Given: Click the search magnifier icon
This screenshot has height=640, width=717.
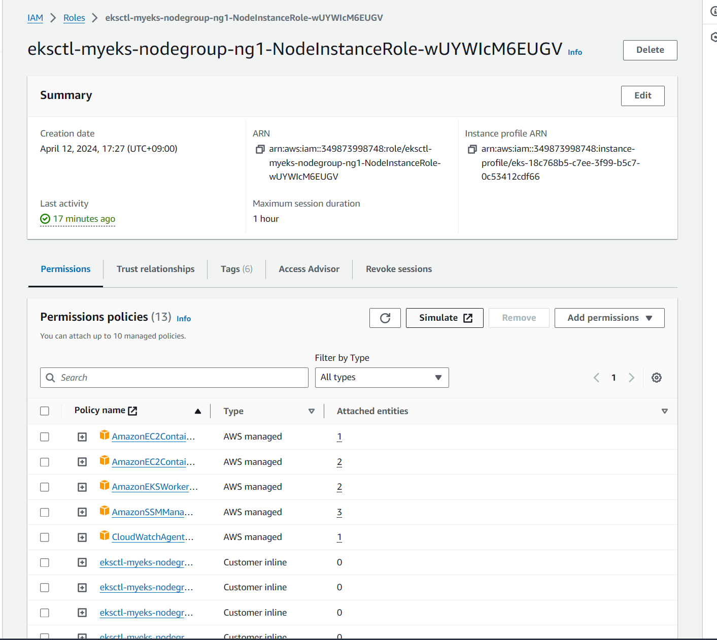Looking at the screenshot, I should (50, 378).
